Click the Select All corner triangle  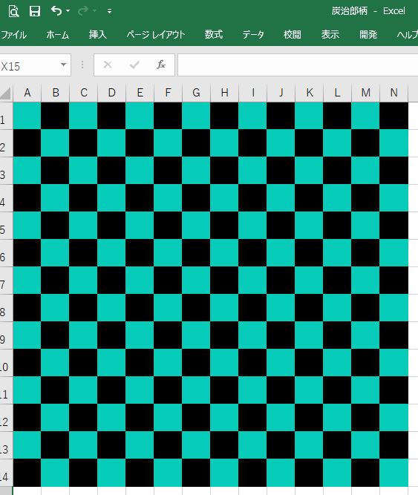pos(6,93)
